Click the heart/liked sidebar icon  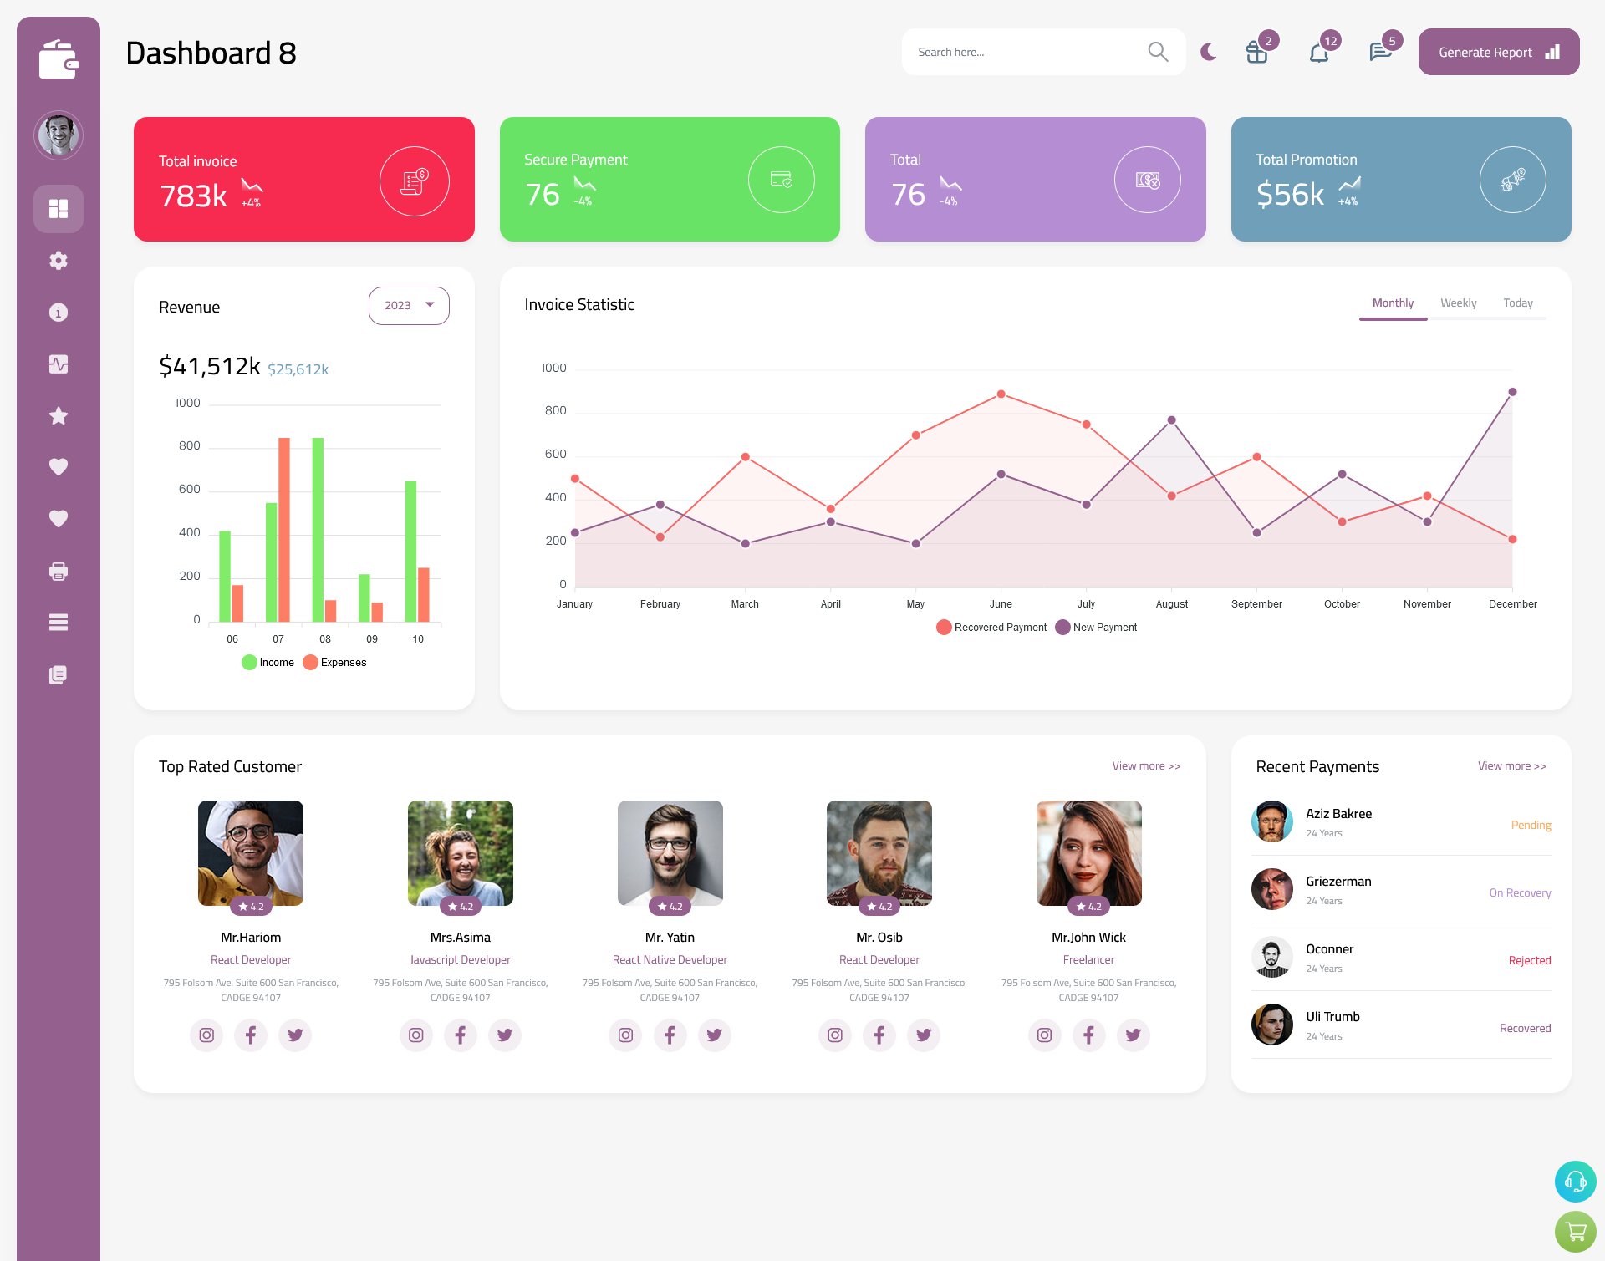pos(59,466)
